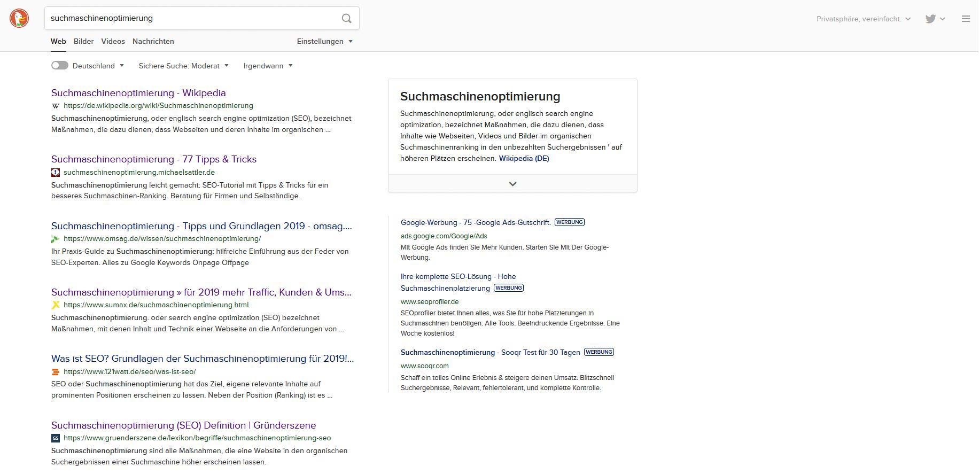The height and width of the screenshot is (474, 979).
Task: Open the hamburger menu icon
Action: coord(966,19)
